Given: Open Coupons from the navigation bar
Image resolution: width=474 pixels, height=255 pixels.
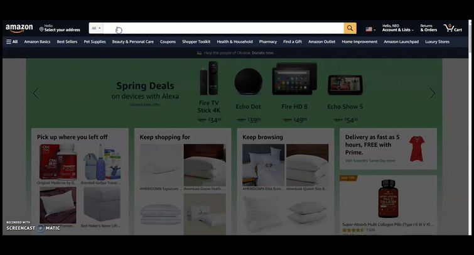Looking at the screenshot, I should click(x=168, y=41).
